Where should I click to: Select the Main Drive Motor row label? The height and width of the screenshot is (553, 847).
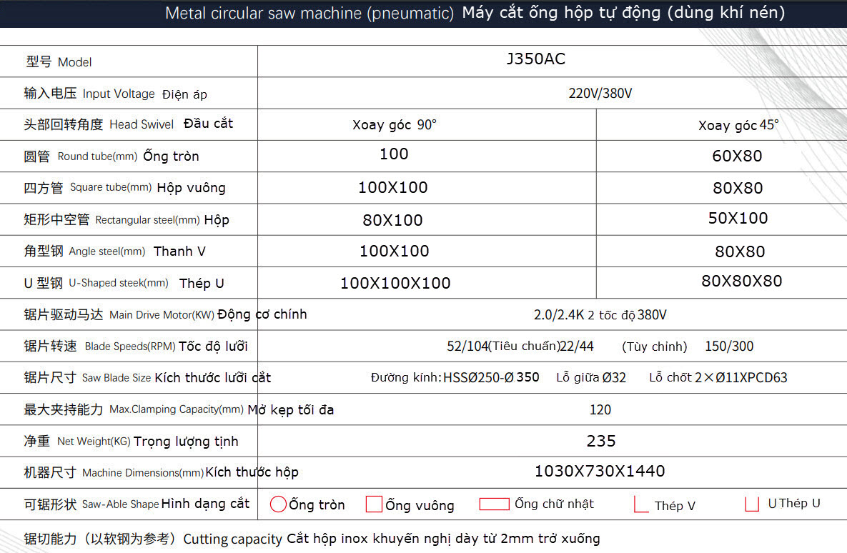pyautogui.click(x=165, y=314)
